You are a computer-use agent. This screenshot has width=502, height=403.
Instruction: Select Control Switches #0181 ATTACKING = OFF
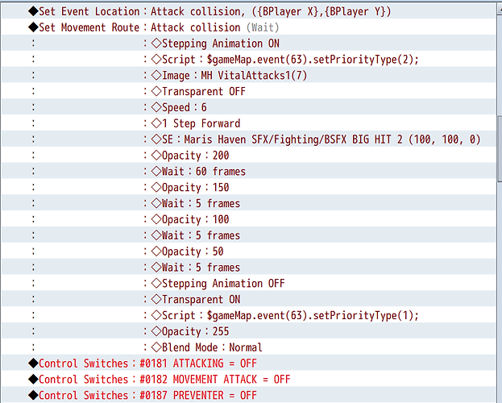(248, 364)
